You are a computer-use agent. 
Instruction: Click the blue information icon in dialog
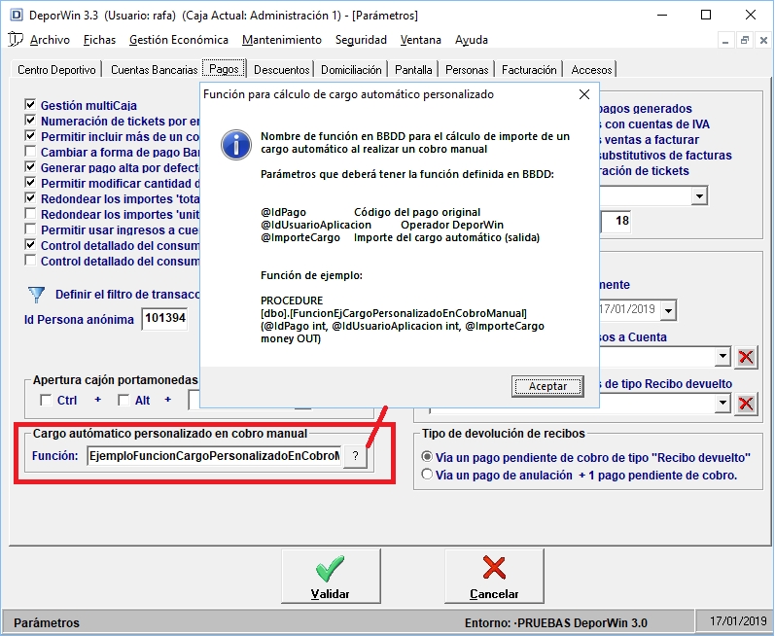coord(235,145)
